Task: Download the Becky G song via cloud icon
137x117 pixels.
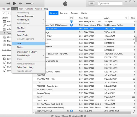Action: click(x=71, y=21)
